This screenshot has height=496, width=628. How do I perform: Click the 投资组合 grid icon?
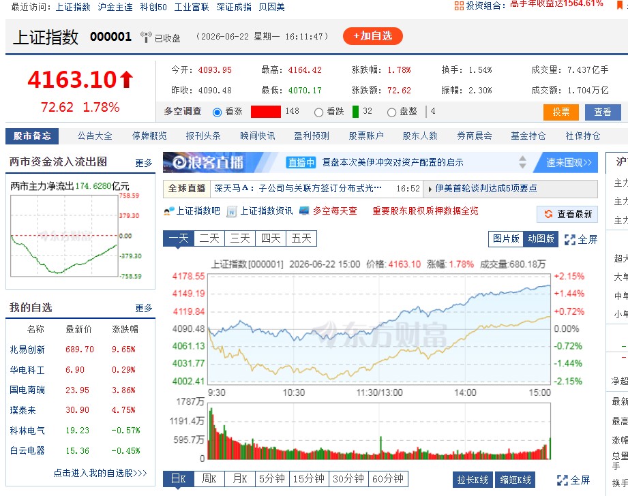click(x=459, y=5)
